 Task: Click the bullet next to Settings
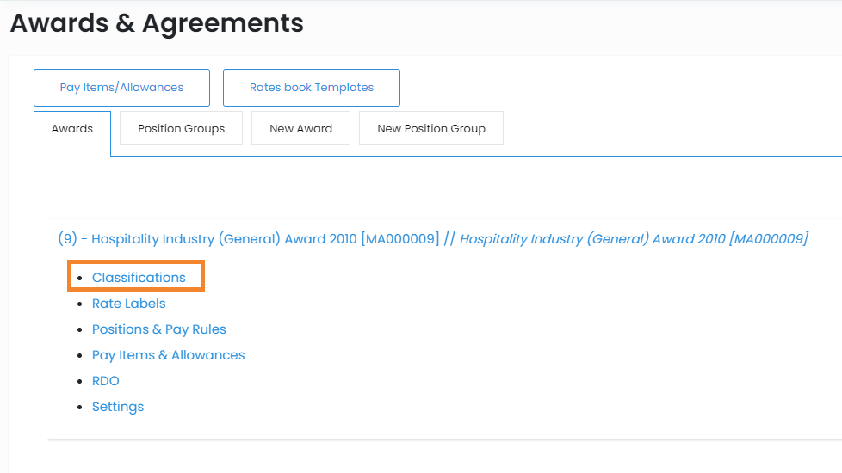(x=79, y=408)
